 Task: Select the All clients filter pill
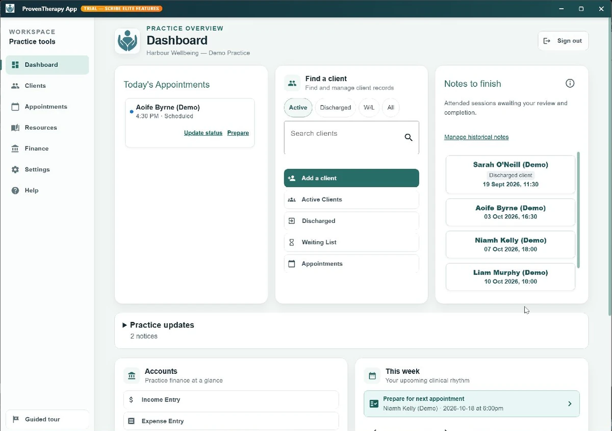pyautogui.click(x=391, y=108)
